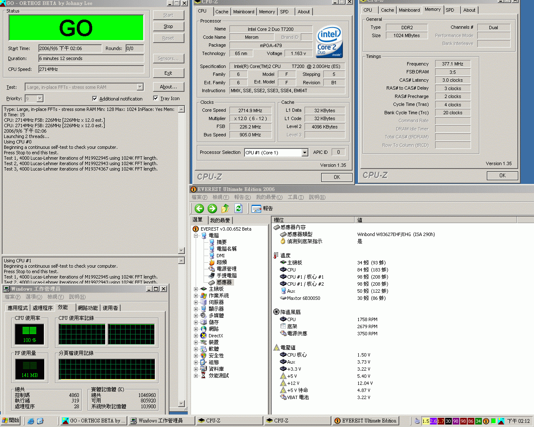Click the 作業系統 Windows flag icon in tree

(x=203, y=296)
